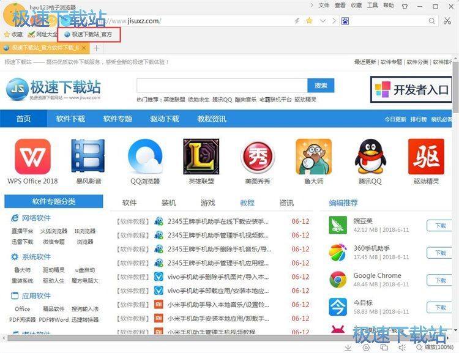Click the target circle icon in status bar
The height and width of the screenshot is (353, 459).
point(366,347)
